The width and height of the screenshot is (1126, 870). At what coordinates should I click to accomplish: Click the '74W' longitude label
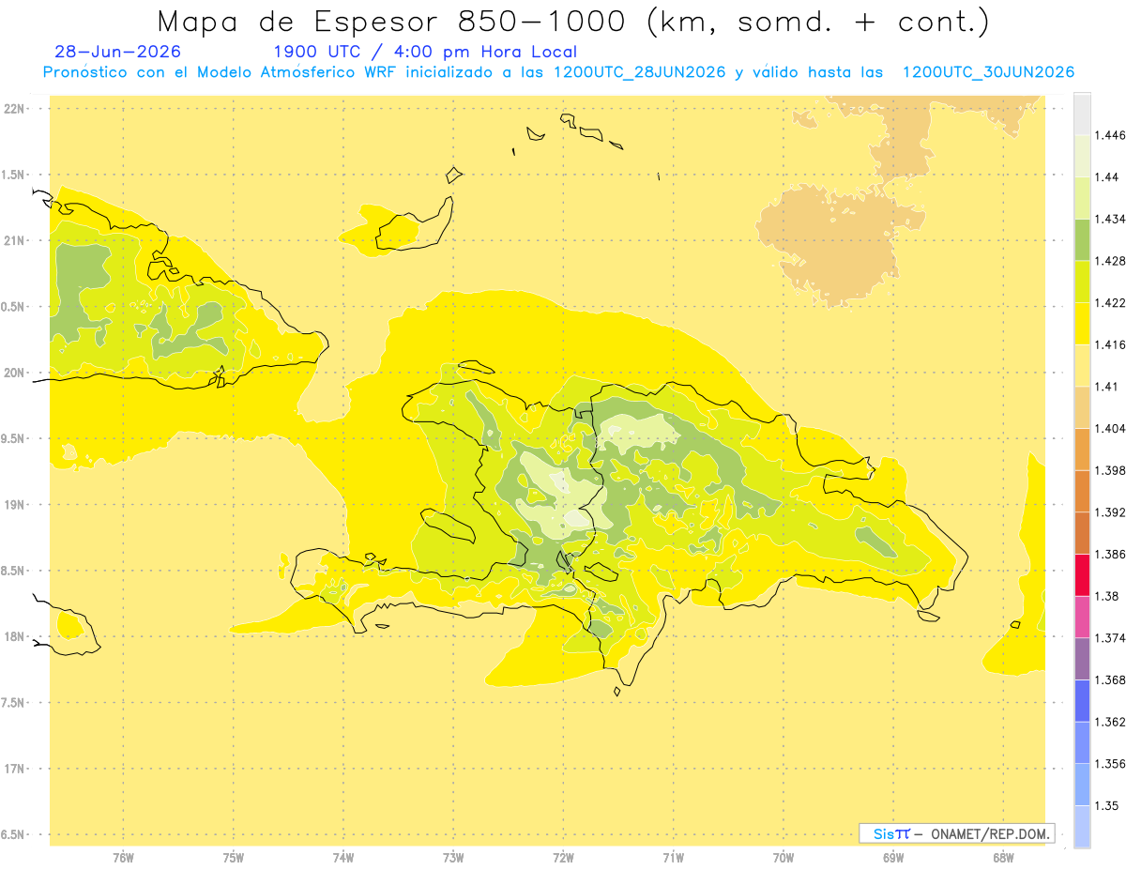343,857
